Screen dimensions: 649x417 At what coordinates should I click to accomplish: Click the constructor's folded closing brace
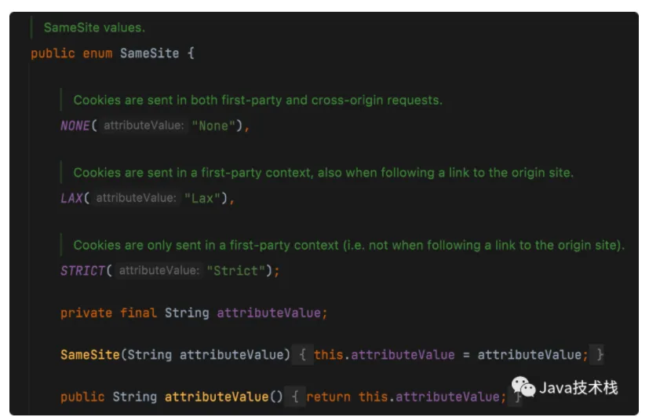click(600, 355)
